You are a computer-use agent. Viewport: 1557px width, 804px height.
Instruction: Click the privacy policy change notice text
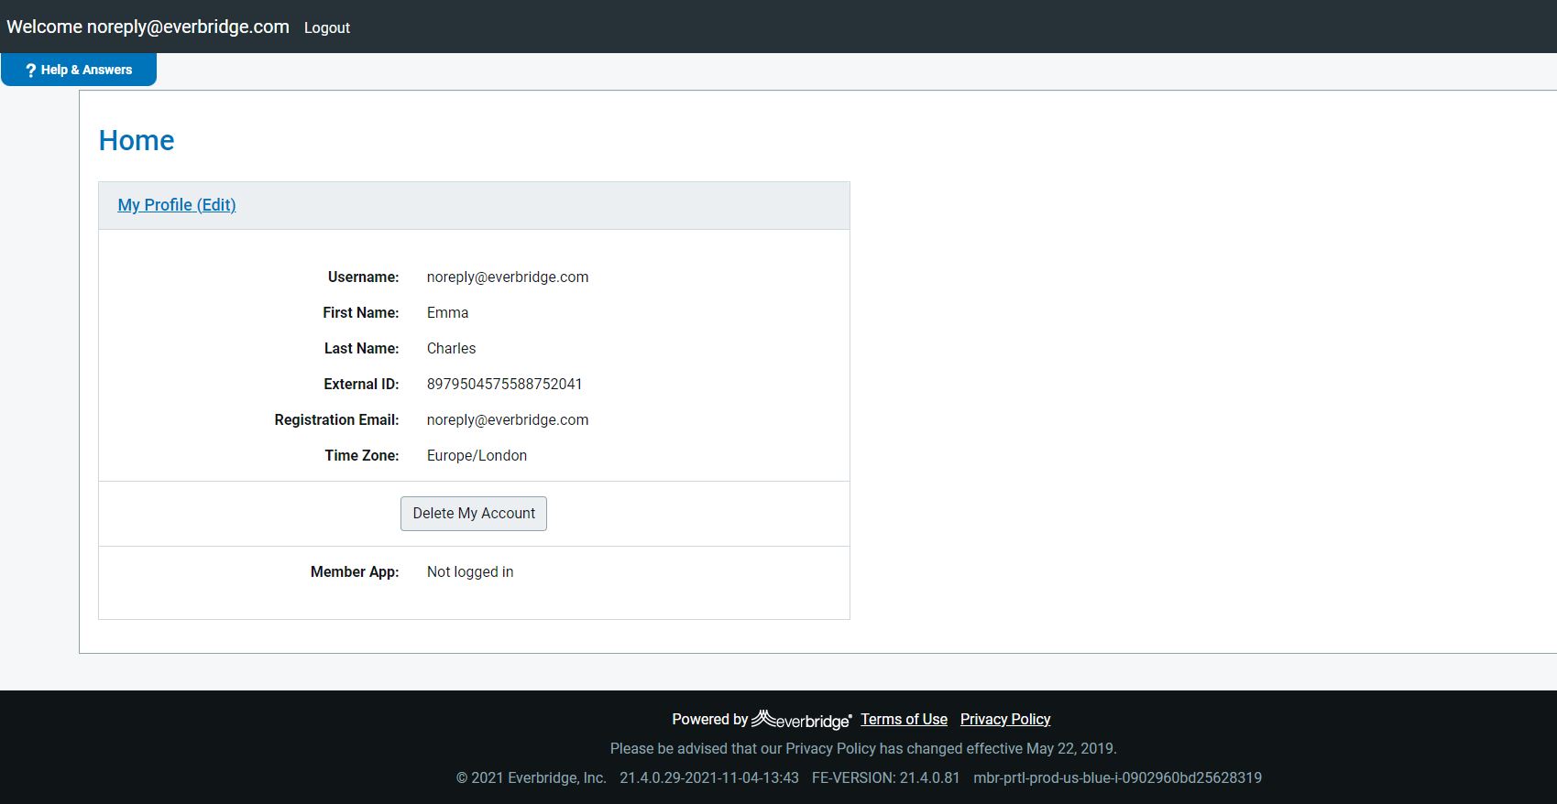[863, 749]
